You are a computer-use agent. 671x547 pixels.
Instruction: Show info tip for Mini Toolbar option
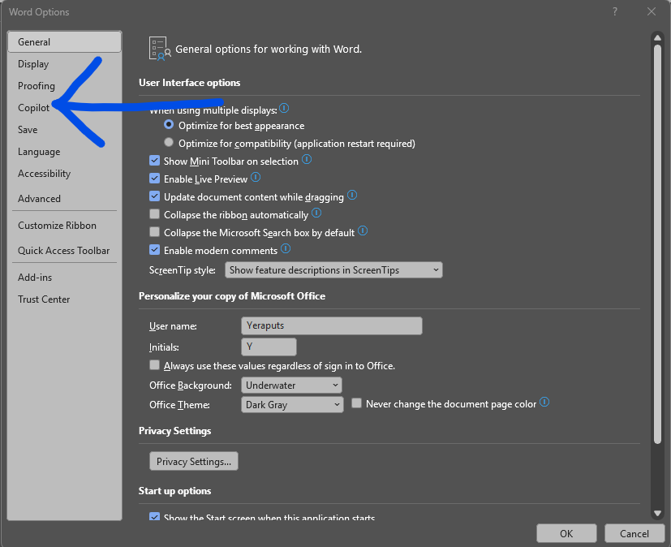(x=307, y=160)
